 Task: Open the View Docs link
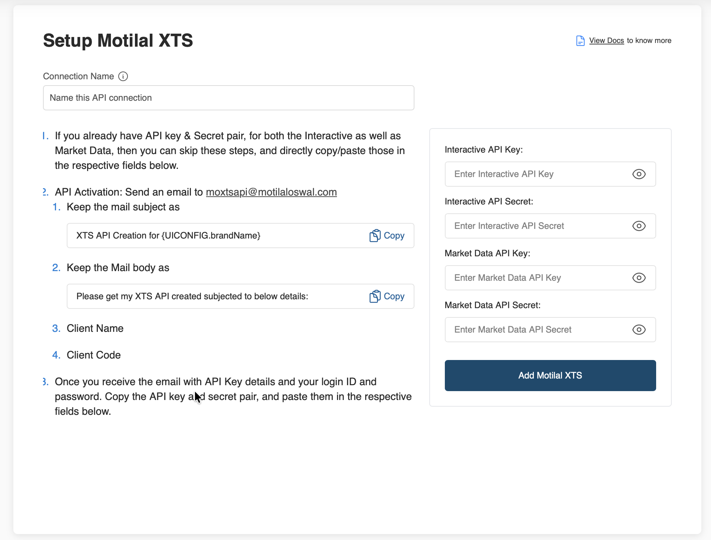(x=606, y=41)
